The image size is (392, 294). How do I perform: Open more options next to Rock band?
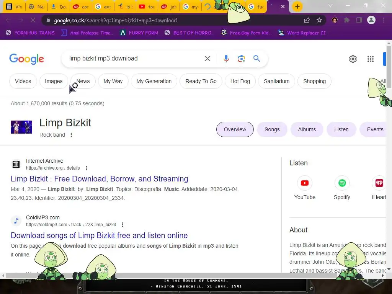[71, 135]
